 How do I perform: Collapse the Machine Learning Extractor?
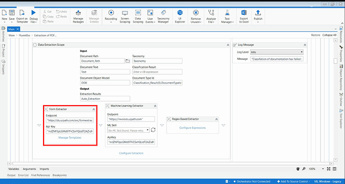point(155,106)
